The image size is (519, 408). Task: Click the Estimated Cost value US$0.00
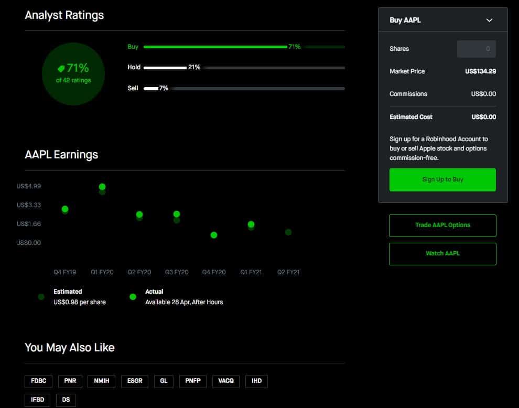click(x=483, y=117)
